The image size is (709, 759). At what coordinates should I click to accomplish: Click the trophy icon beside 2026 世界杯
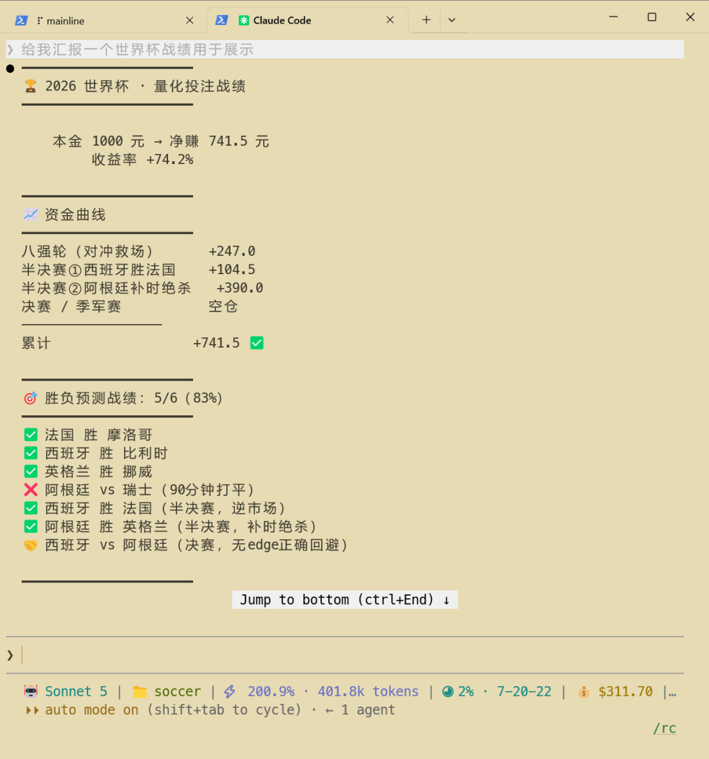pyautogui.click(x=30, y=86)
